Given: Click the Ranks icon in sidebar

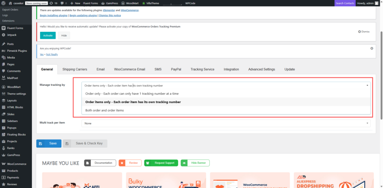Looking at the screenshot, I should [3, 148].
